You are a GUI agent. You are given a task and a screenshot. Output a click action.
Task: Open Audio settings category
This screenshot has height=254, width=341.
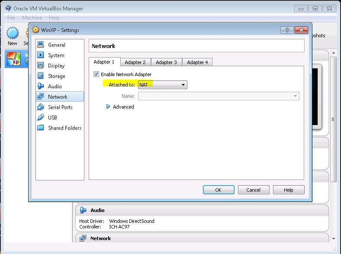(x=60, y=87)
